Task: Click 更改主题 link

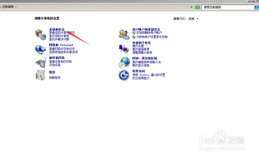Action: (138, 46)
